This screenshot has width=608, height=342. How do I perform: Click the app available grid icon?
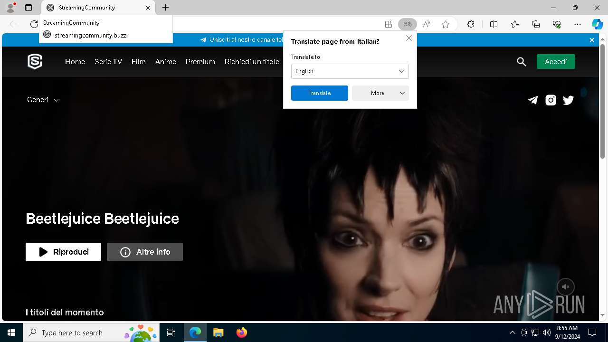pyautogui.click(x=389, y=24)
